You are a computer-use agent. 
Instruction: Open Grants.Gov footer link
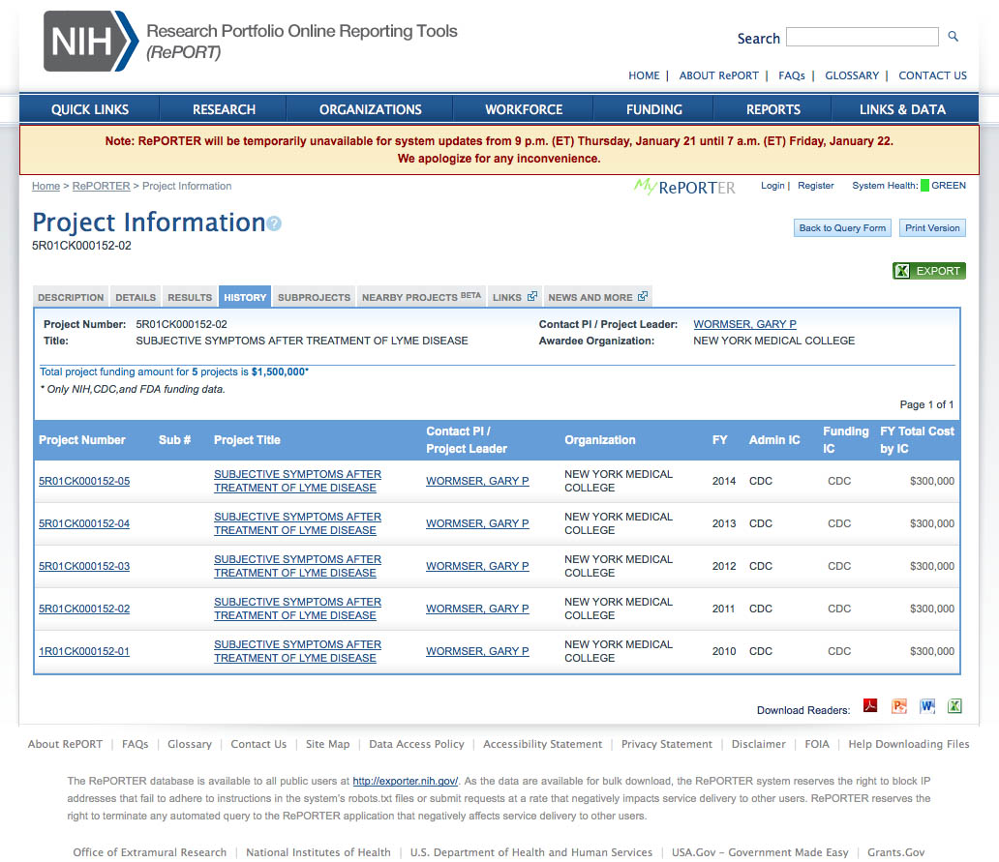click(x=895, y=852)
